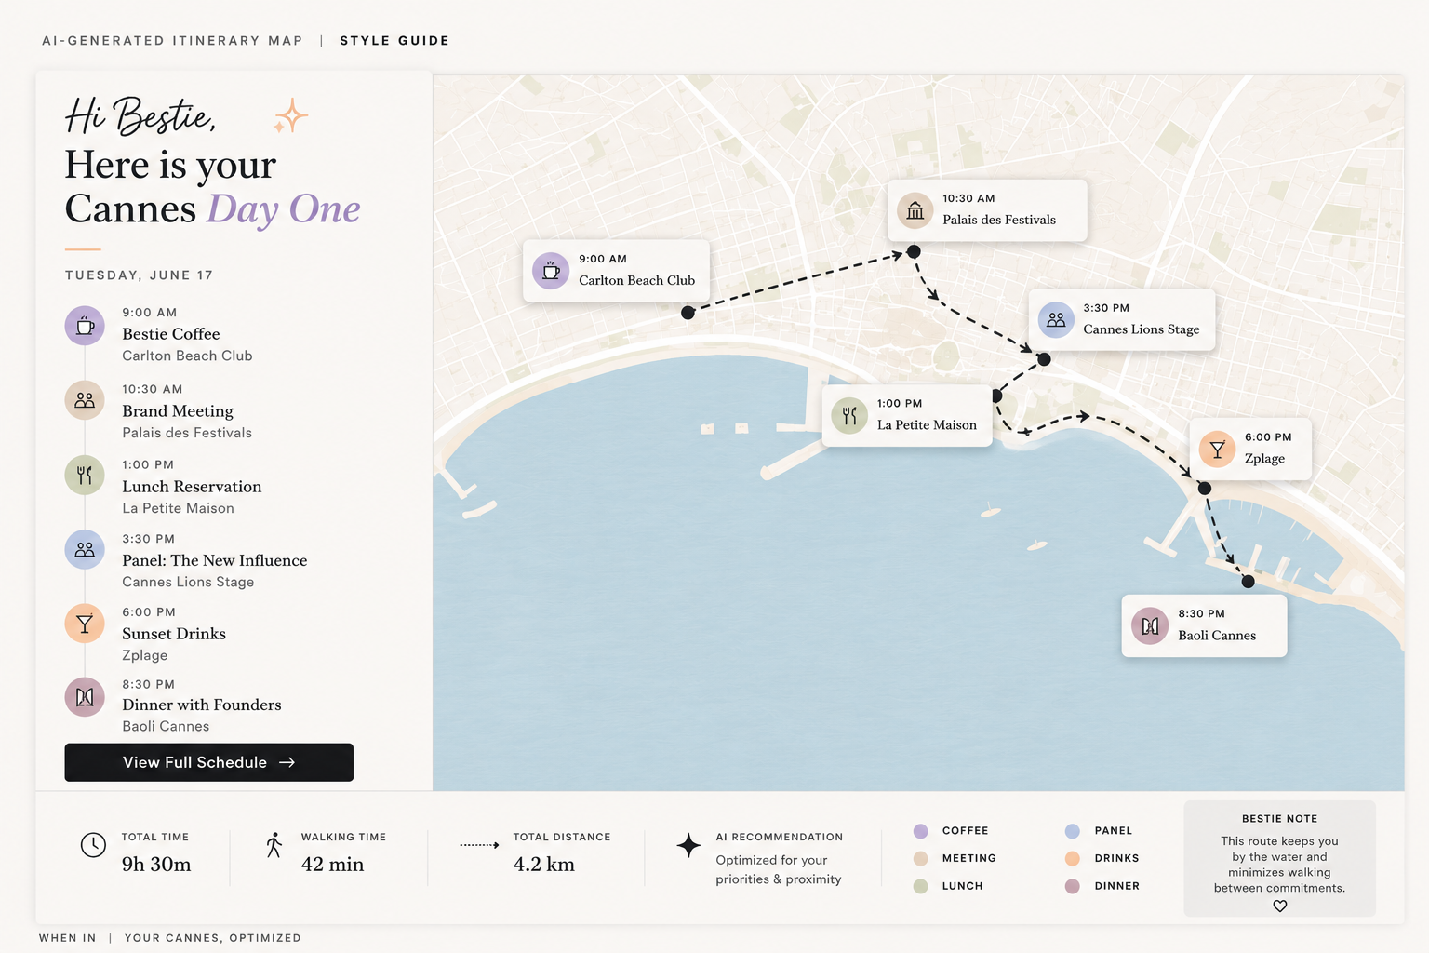Select the people icon on Cannes Lions Stage card
Image resolution: width=1429 pixels, height=953 pixels.
[1056, 320]
